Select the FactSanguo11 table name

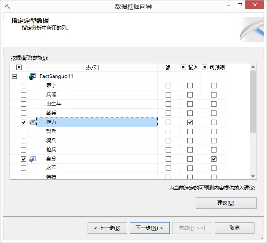pos(56,76)
